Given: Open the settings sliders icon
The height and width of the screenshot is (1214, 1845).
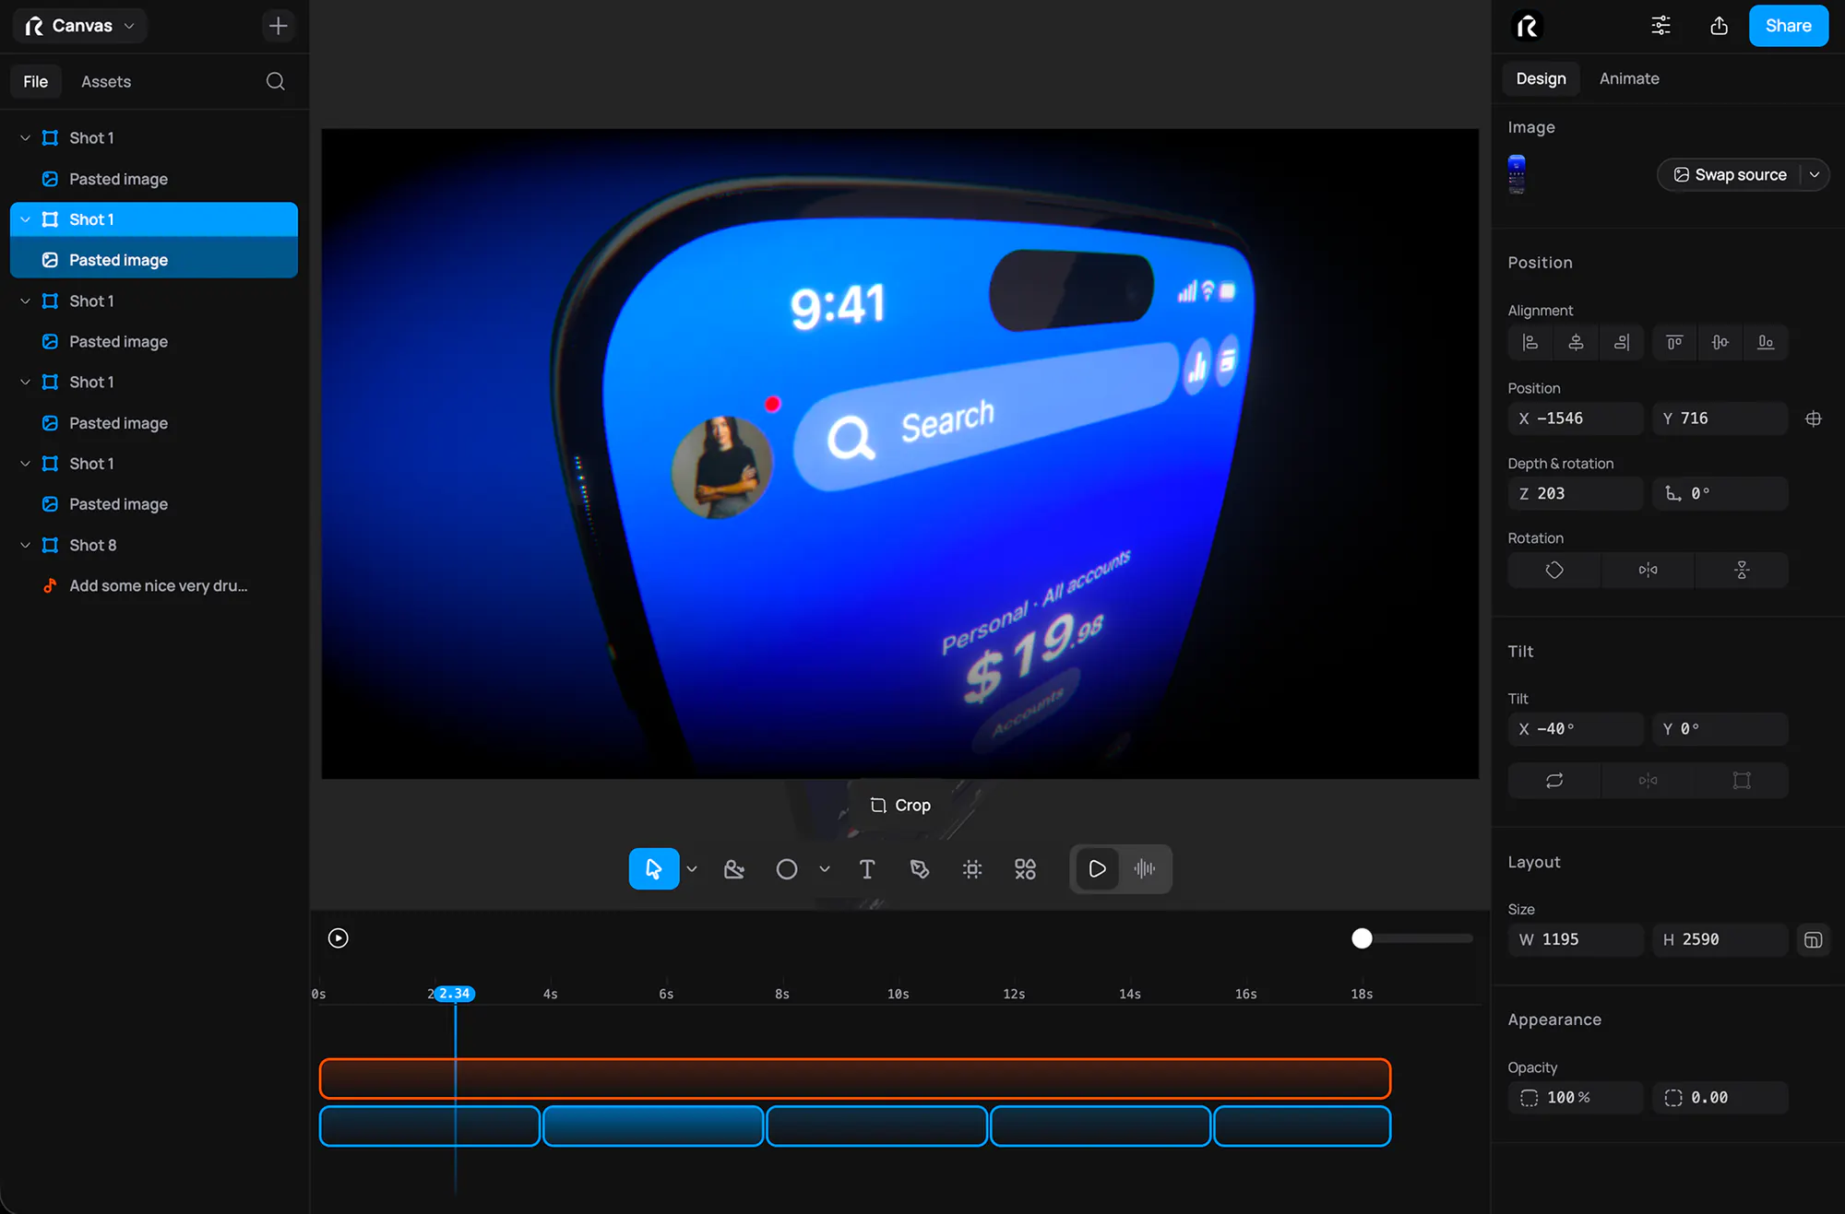Looking at the screenshot, I should click(1660, 26).
